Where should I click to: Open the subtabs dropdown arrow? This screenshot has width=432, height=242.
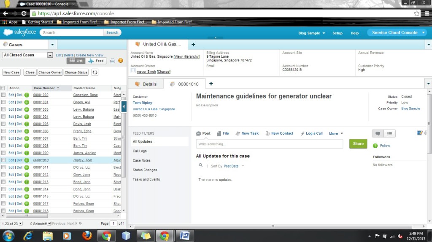click(428, 83)
